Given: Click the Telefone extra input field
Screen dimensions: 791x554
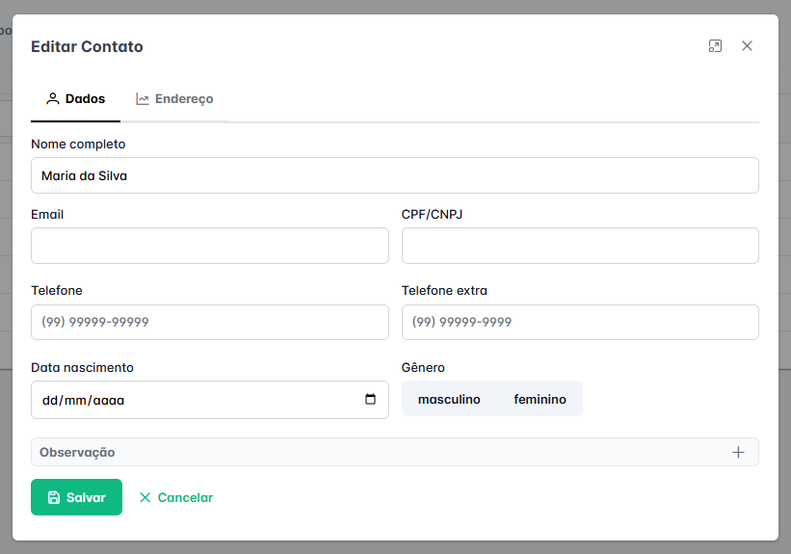Looking at the screenshot, I should pos(579,323).
